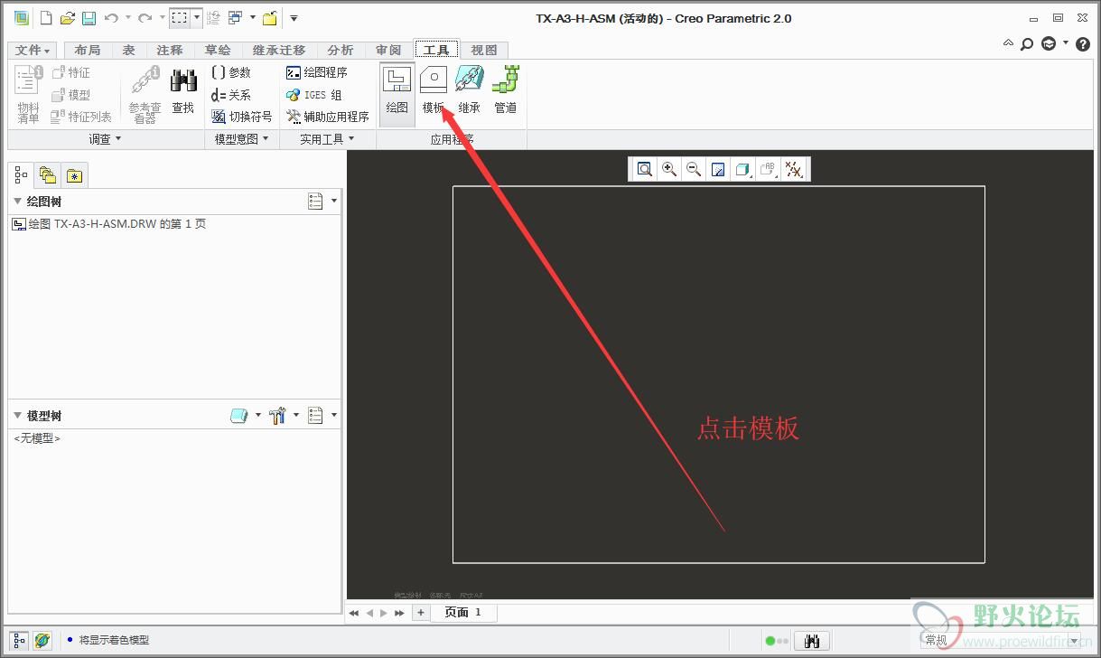Image resolution: width=1101 pixels, height=658 pixels.
Task: Click the zoom in icon in graphics toolbar
Action: click(x=669, y=169)
